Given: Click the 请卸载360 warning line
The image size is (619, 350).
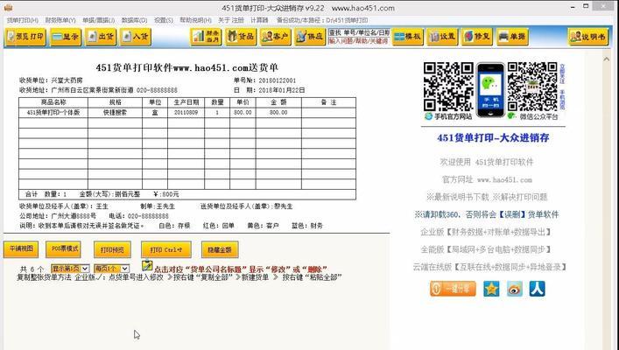Looking at the screenshot, I should 487,214.
